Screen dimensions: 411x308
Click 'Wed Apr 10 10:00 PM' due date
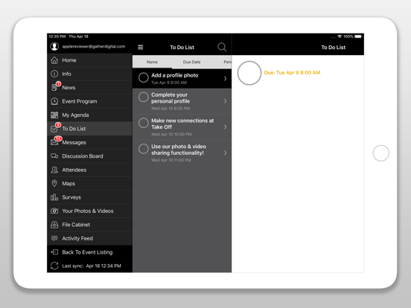coord(171,135)
